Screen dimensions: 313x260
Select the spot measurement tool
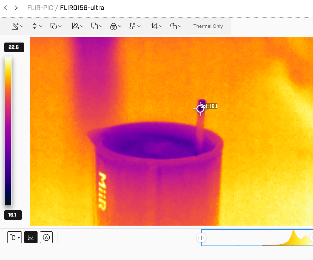35,26
